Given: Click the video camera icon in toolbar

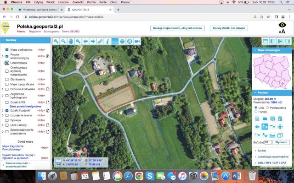Looking at the screenshot, I should [x=137, y=41].
